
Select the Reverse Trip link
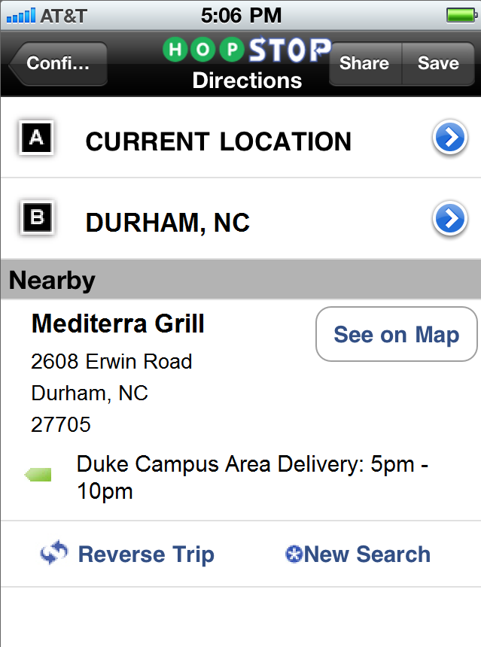pos(146,555)
